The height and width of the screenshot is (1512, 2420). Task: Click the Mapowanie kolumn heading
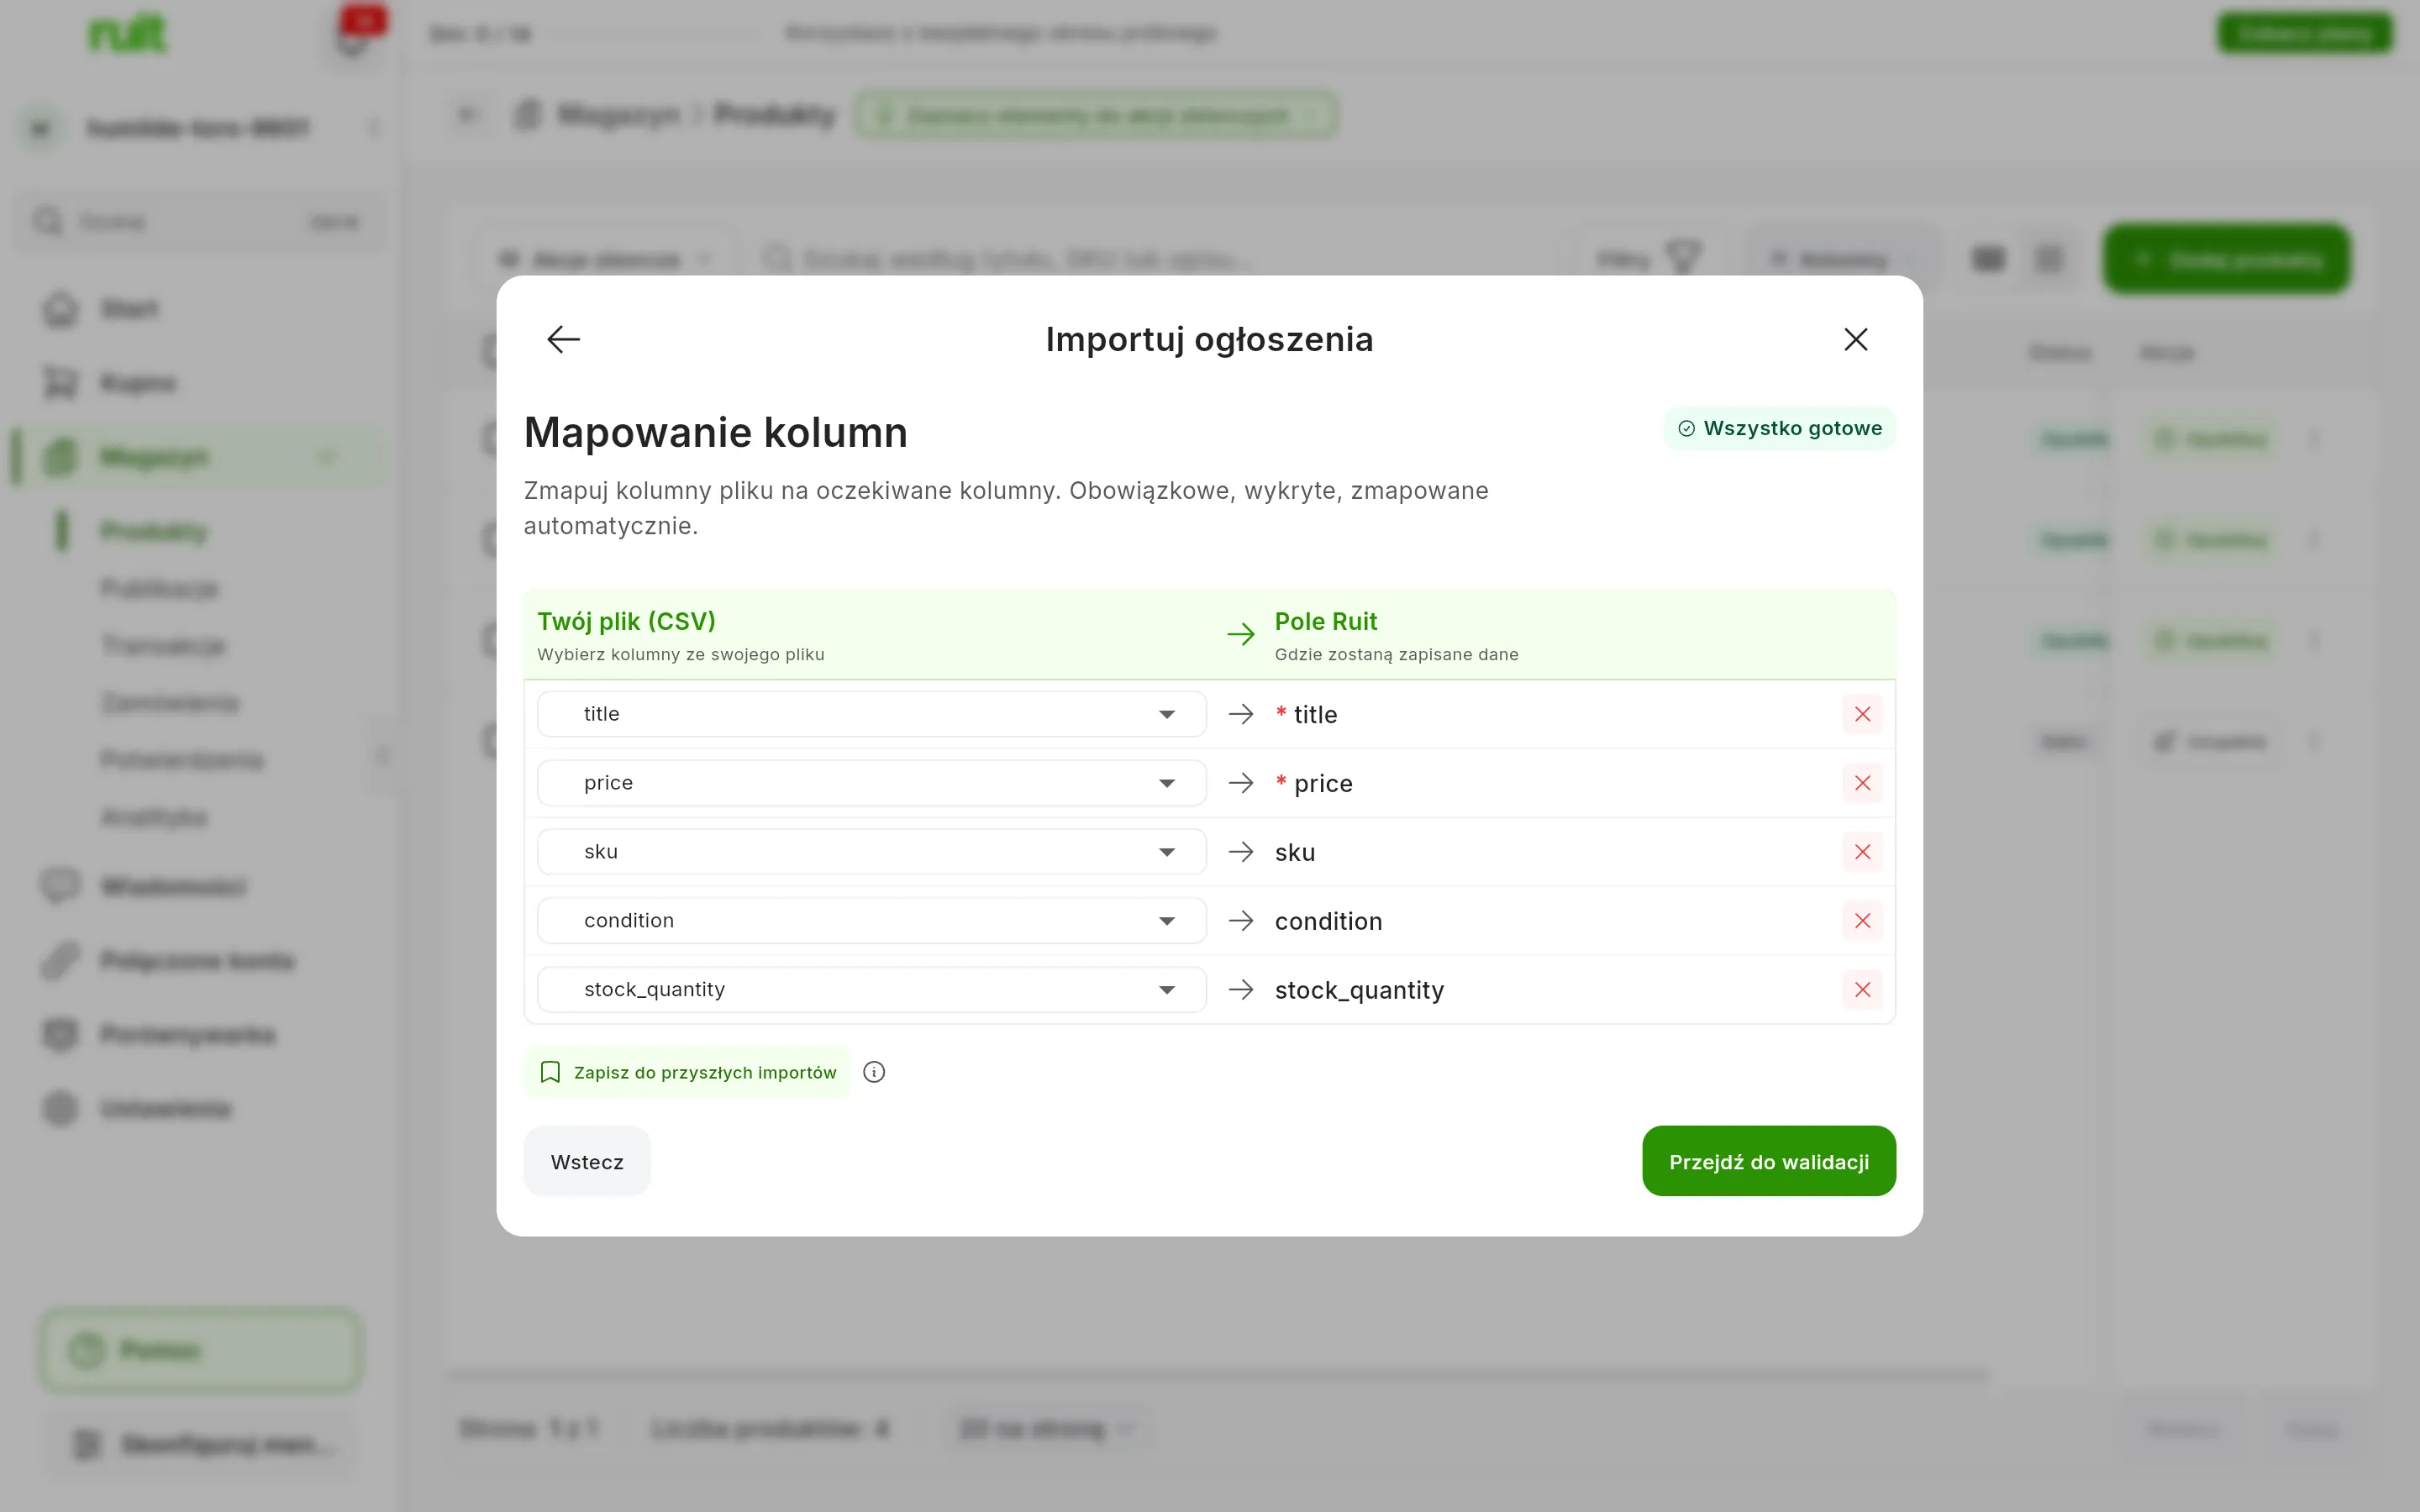point(716,432)
